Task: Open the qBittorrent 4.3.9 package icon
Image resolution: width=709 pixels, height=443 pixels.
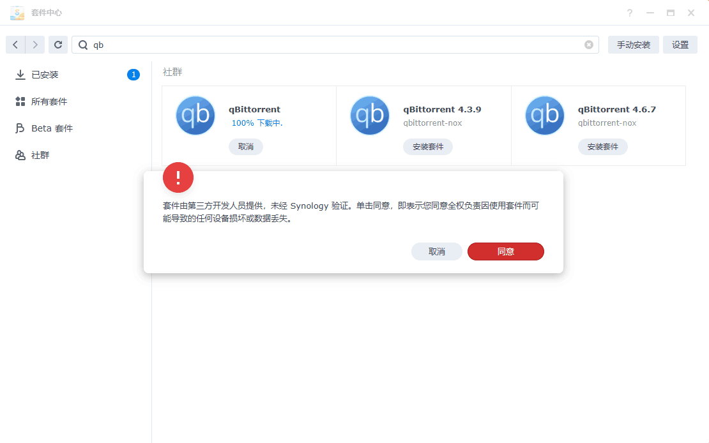Action: coord(370,116)
